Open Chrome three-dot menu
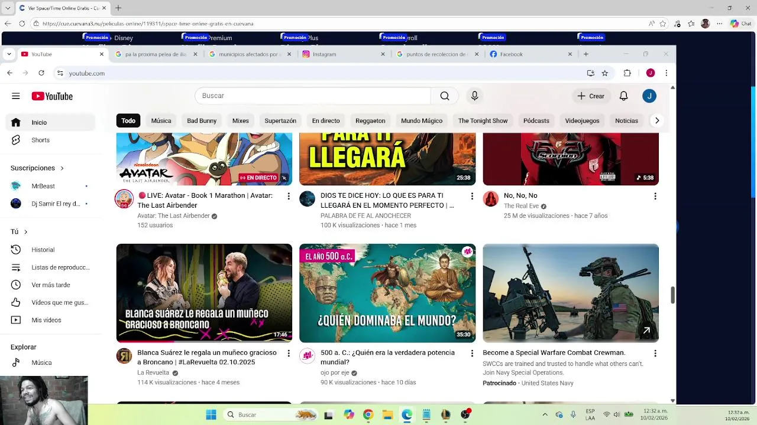 pos(666,73)
